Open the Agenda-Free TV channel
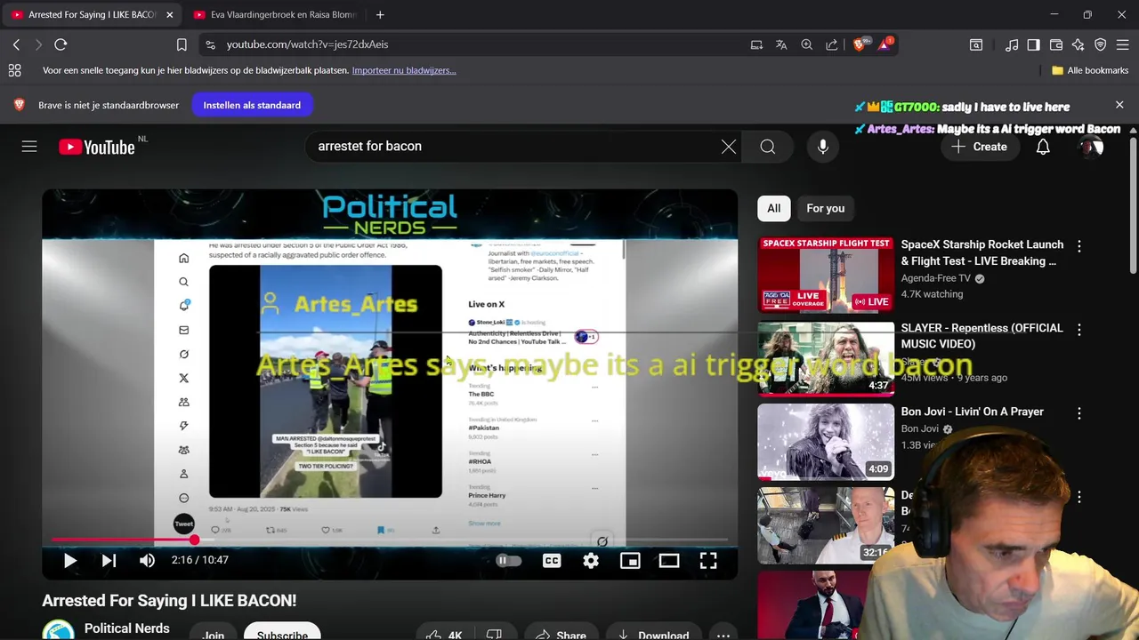 coord(936,278)
